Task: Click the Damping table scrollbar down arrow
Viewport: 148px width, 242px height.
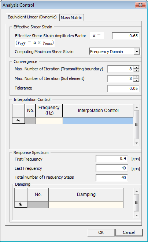Action: 137,215
